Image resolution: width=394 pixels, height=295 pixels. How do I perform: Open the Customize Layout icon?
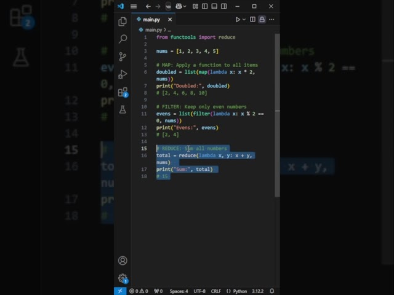point(195,6)
